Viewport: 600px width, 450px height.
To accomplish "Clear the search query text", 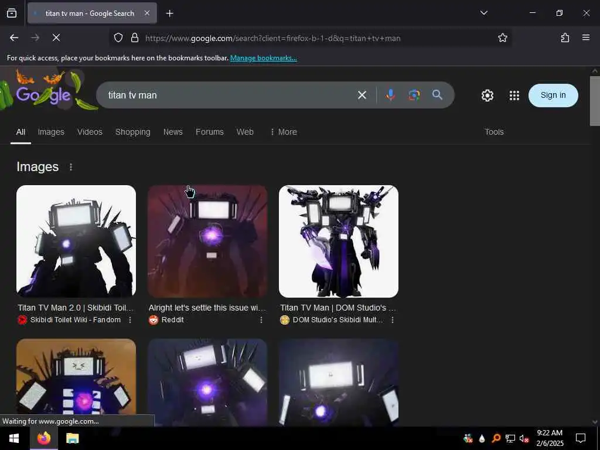I will coord(362,95).
